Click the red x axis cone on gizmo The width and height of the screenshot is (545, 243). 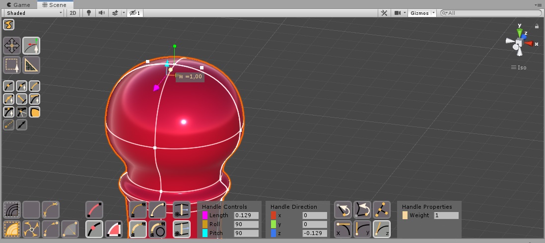[x=529, y=44]
